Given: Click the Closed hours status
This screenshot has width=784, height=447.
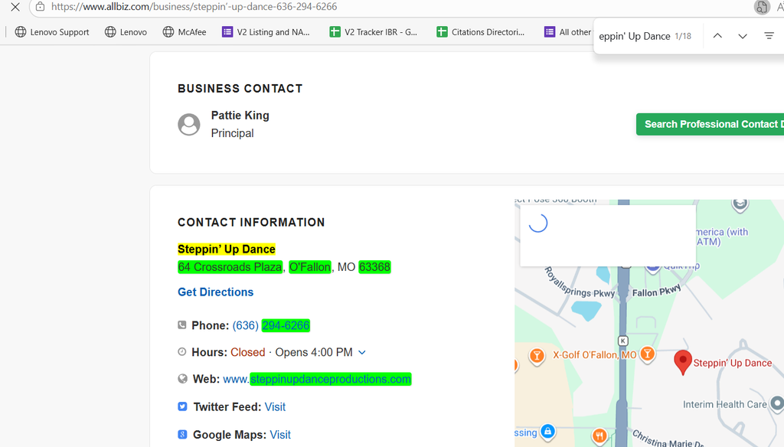Looking at the screenshot, I should coord(247,353).
